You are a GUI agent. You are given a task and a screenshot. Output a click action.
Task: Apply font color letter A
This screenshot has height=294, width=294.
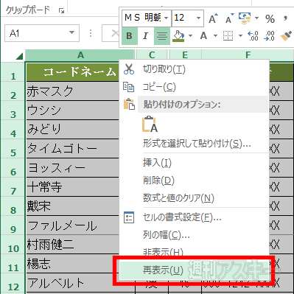pyautogui.click(x=203, y=36)
